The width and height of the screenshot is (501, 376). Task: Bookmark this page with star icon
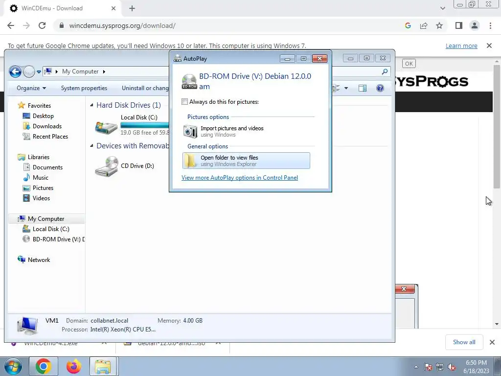click(x=439, y=25)
